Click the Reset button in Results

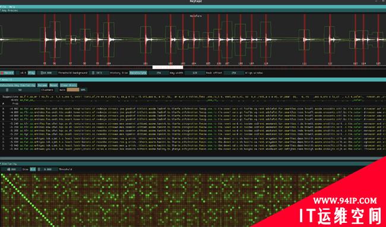(53, 85)
